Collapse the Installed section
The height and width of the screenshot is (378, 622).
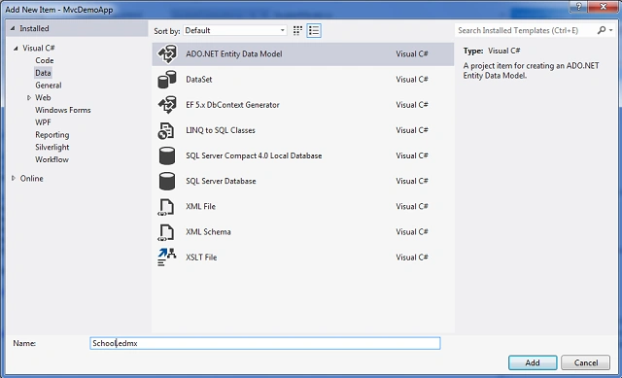pos(13,28)
